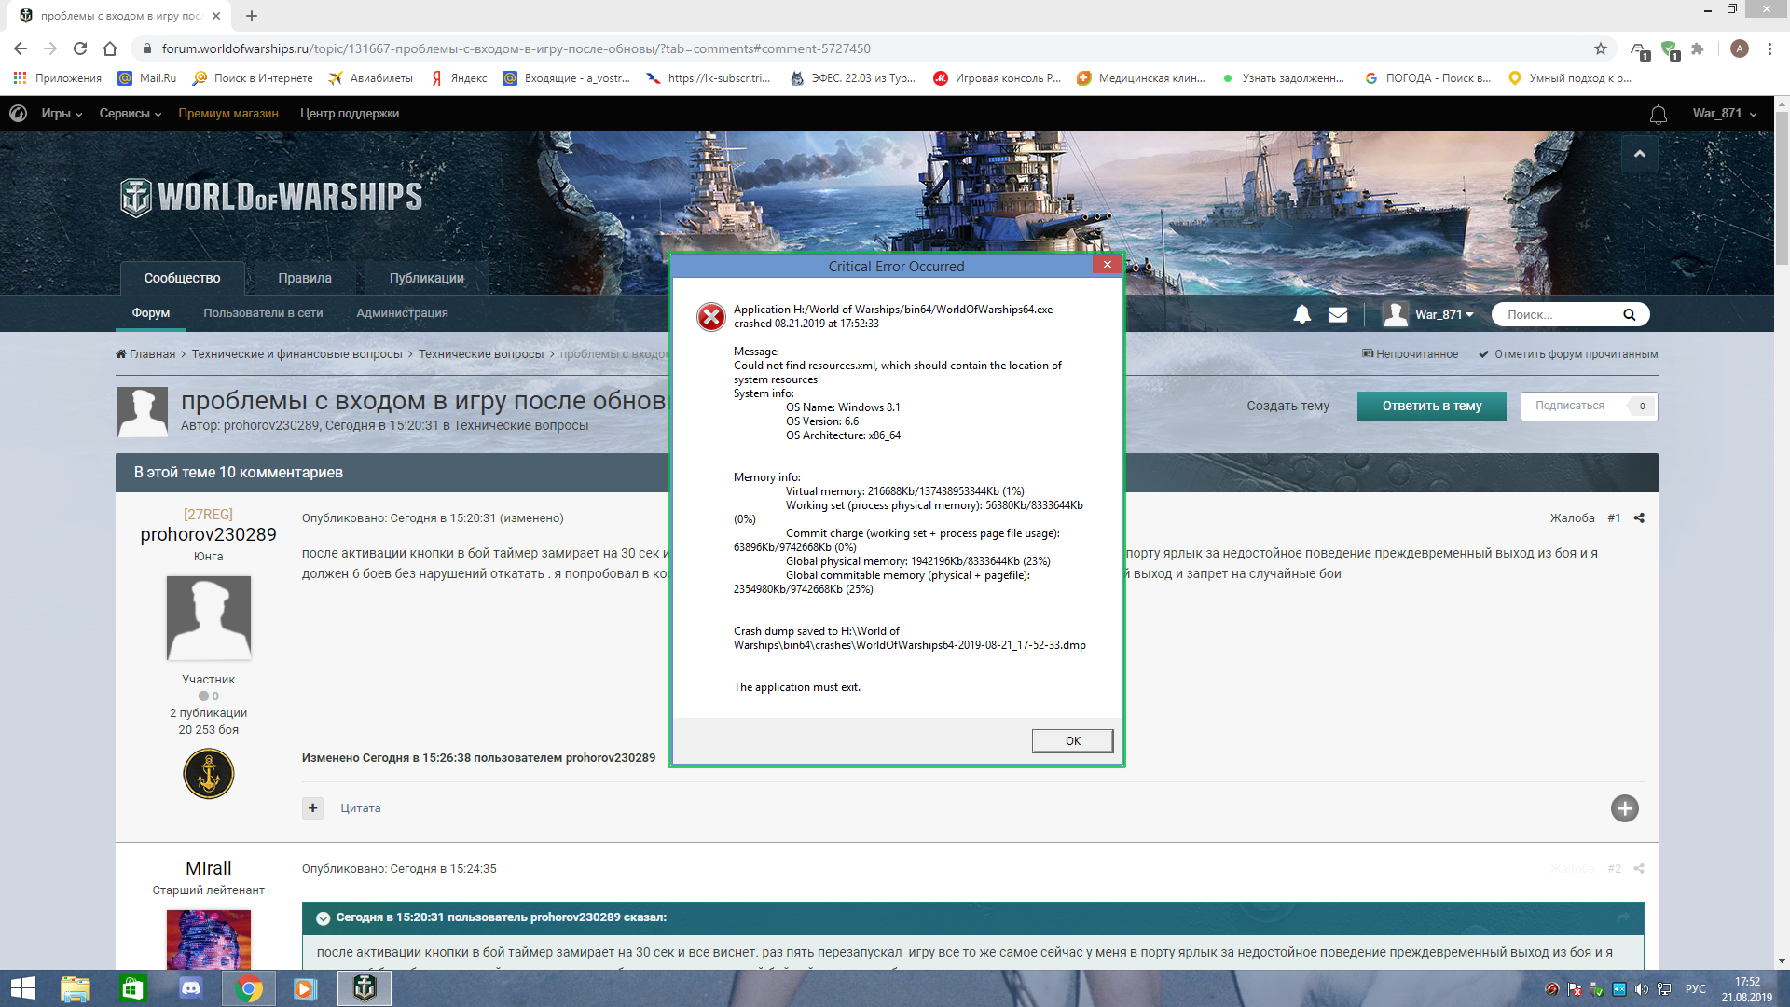Expand the Игры dropdown menu

tap(62, 114)
